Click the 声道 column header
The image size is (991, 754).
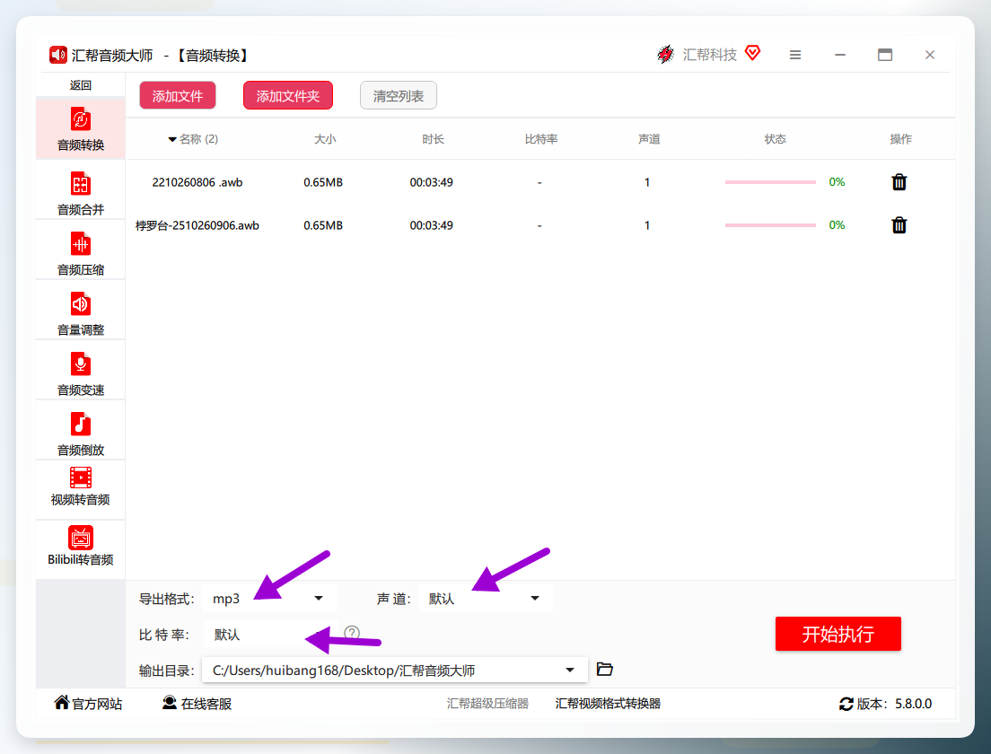pyautogui.click(x=649, y=139)
